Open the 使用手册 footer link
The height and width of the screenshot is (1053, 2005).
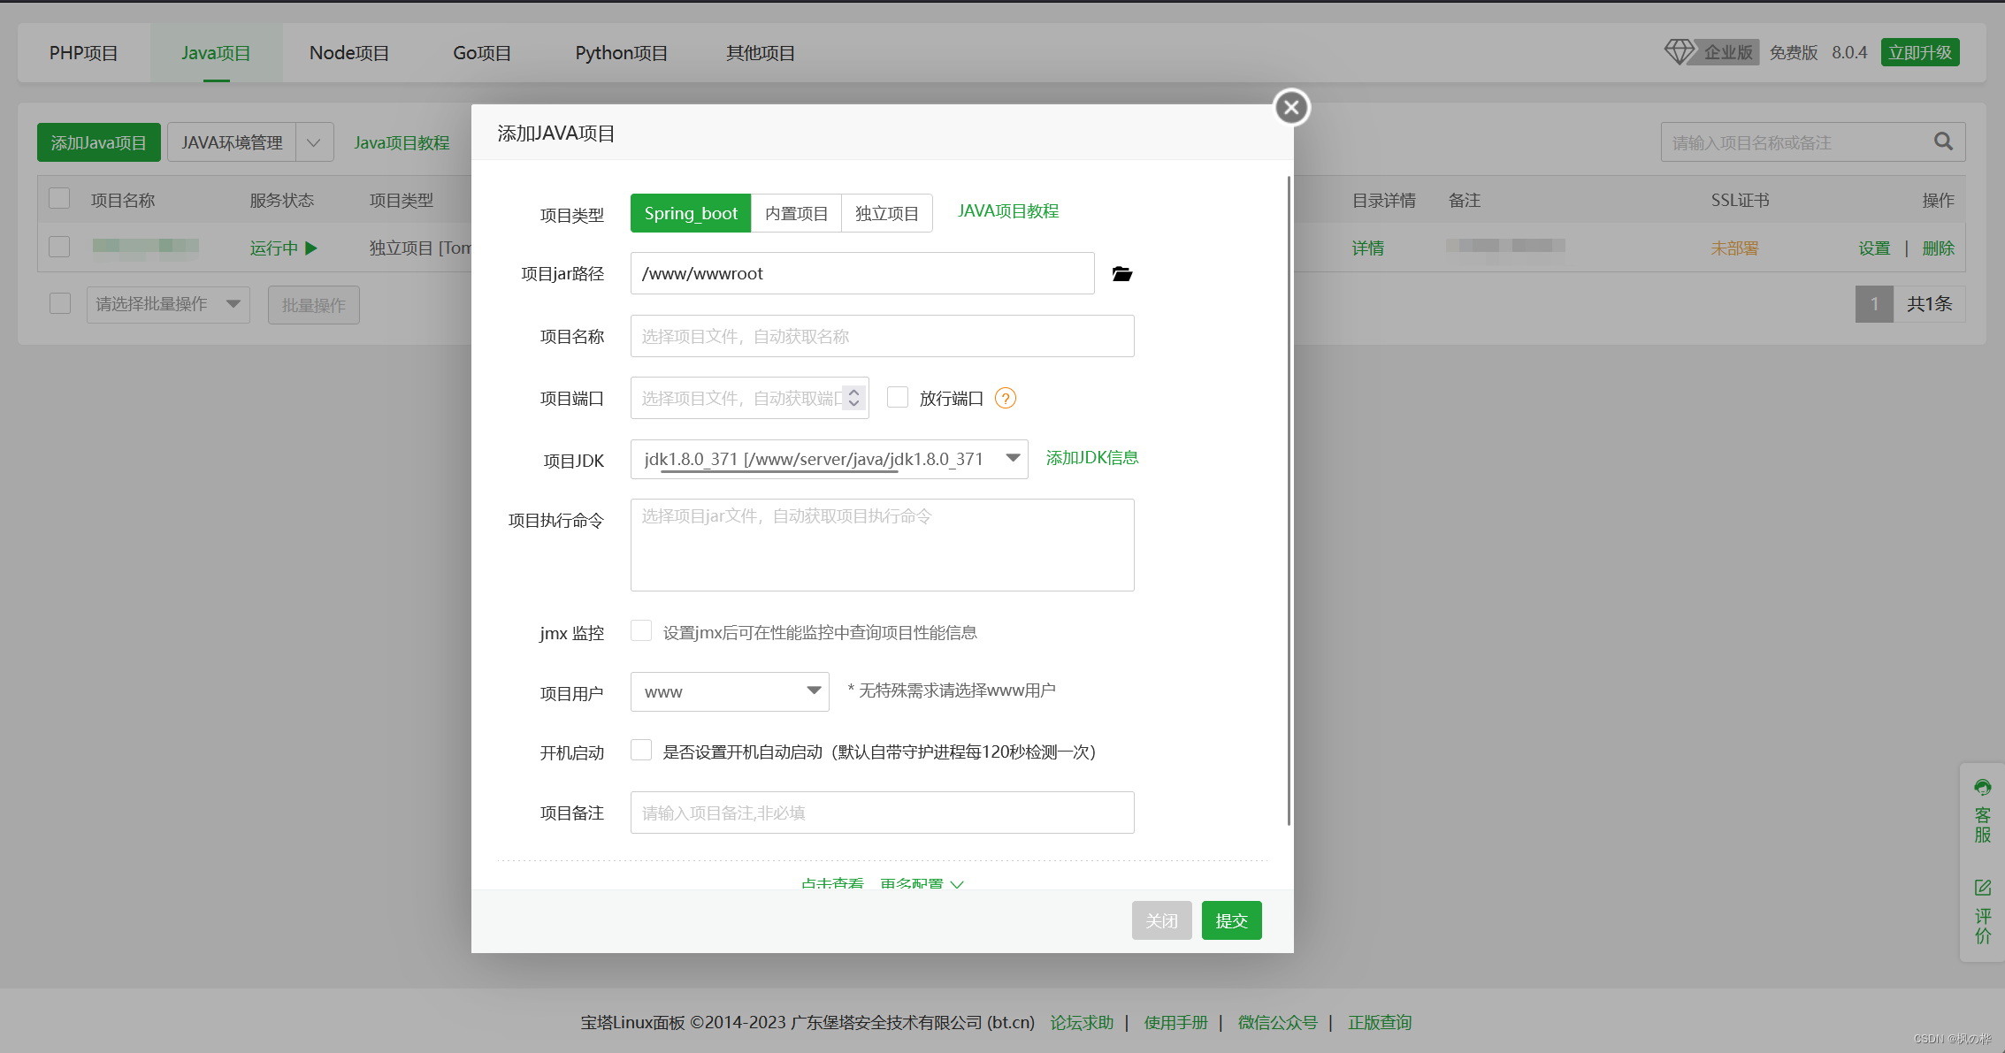click(x=1175, y=1022)
